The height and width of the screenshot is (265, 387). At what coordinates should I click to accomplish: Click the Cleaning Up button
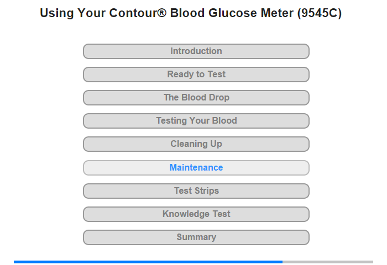coord(196,144)
